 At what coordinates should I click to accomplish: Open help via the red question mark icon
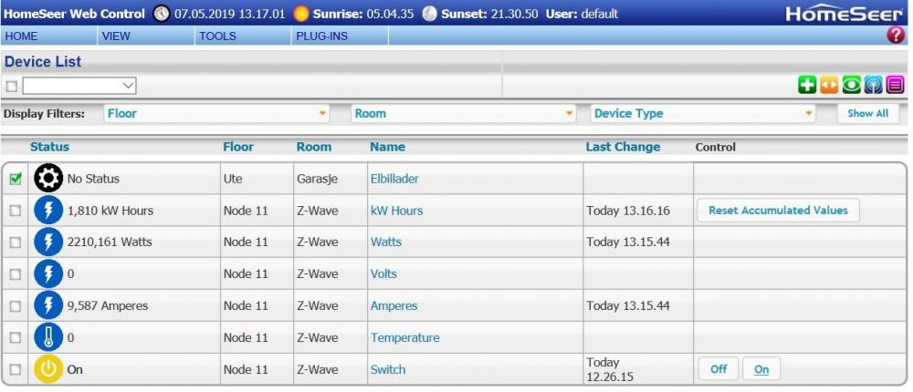pyautogui.click(x=895, y=36)
